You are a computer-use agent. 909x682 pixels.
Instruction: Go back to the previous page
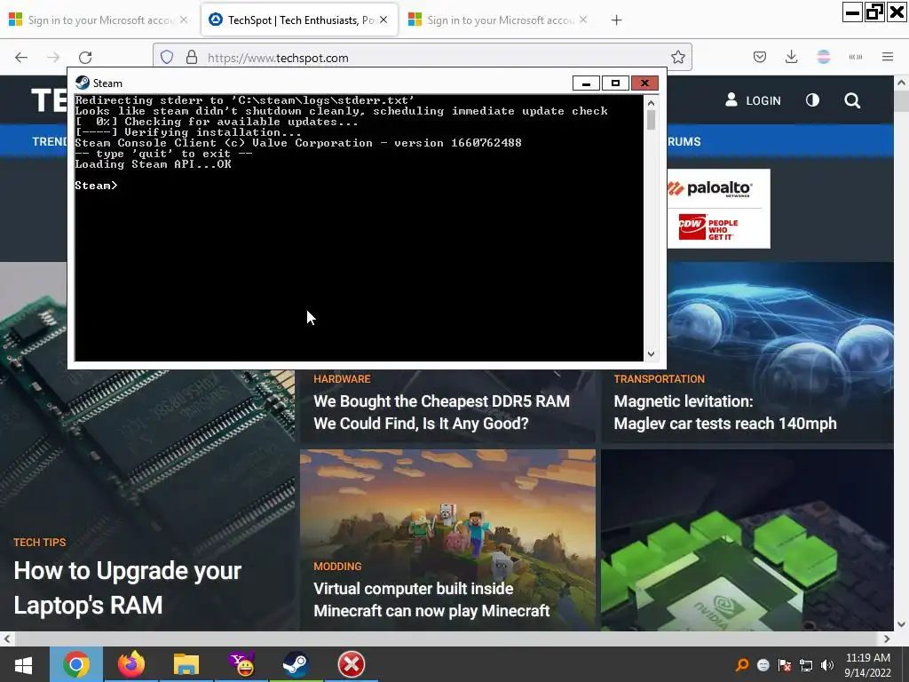pos(21,58)
